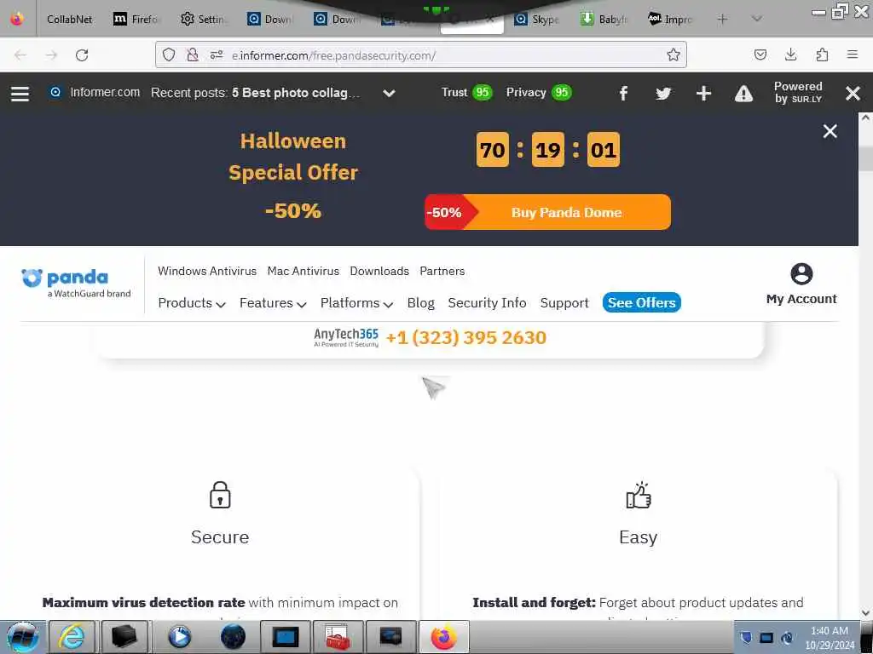This screenshot has width=873, height=654.
Task: Open My Account profile icon
Action: [x=801, y=274]
